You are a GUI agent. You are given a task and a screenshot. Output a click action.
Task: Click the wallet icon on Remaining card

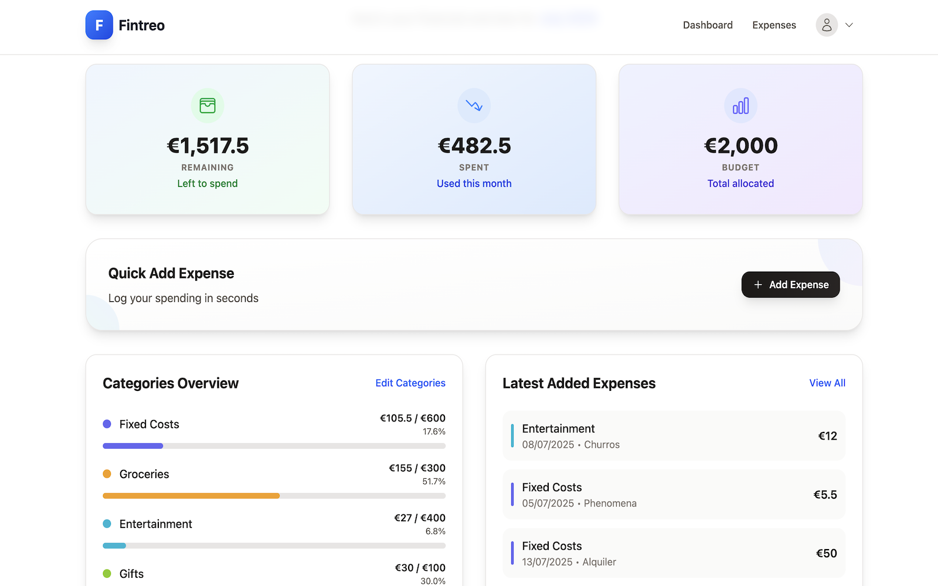pos(208,105)
